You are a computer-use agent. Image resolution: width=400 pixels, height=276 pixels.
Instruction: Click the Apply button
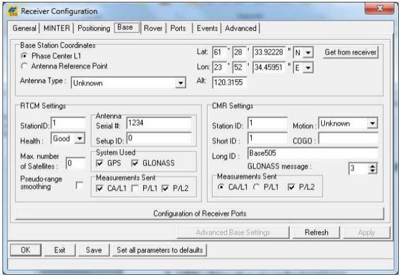coord(367,233)
